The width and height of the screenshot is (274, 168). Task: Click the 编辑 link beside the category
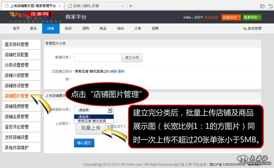click(114, 71)
